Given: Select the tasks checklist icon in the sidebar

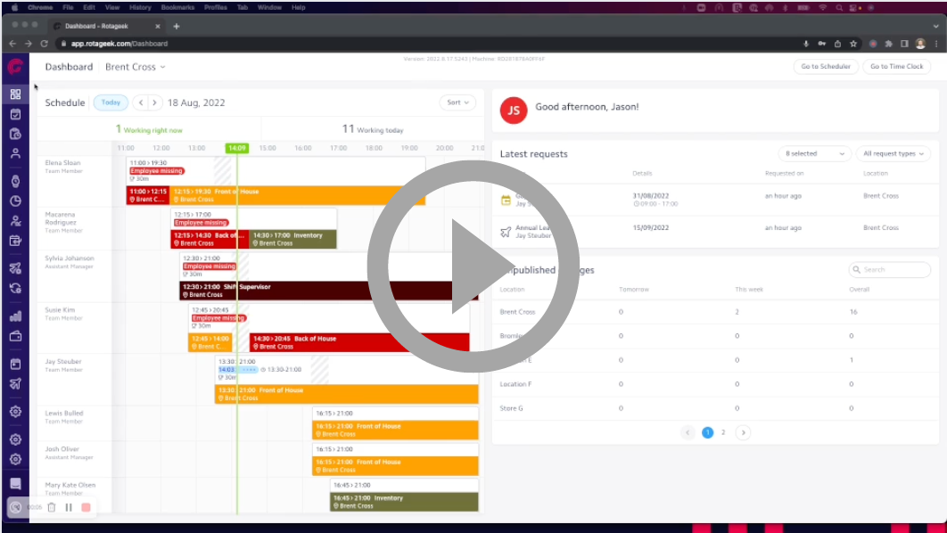Looking at the screenshot, I should coord(15,113).
